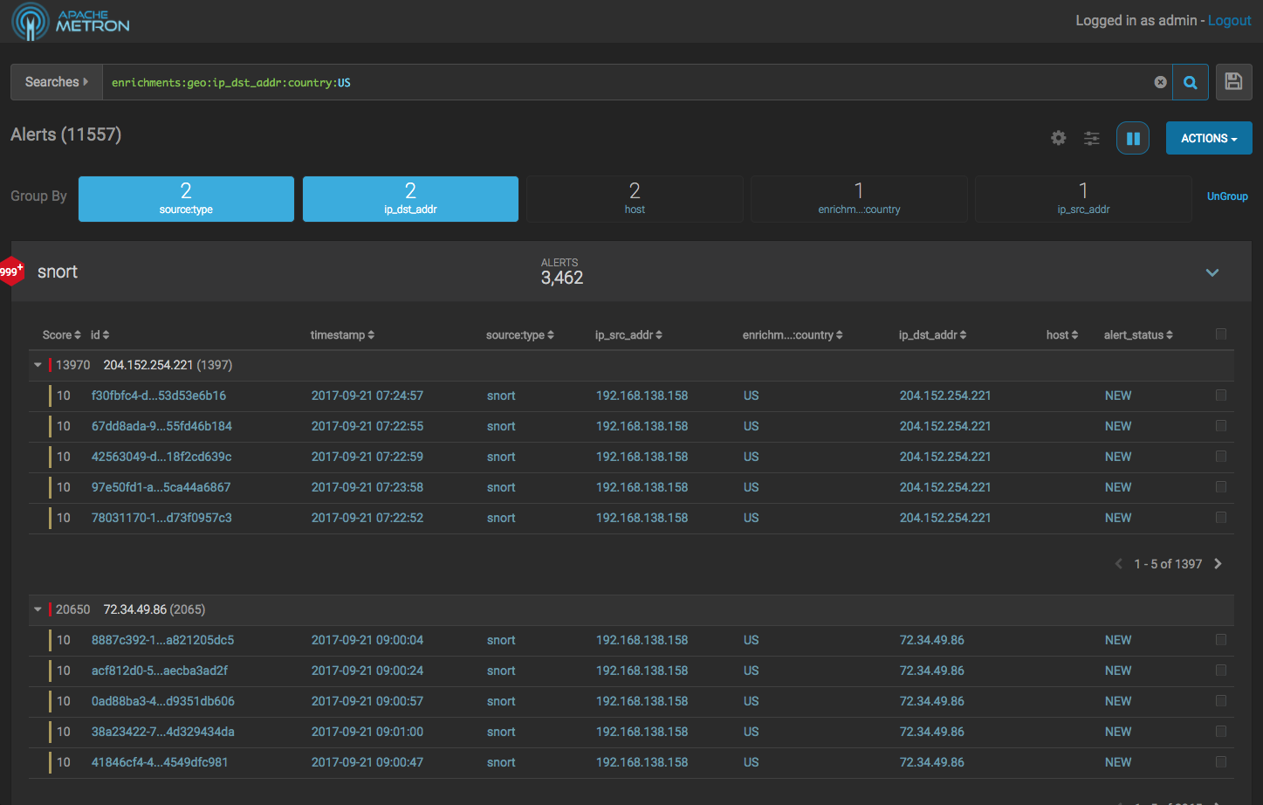Screen dimensions: 1263x805
Task: Group by ip_src_addr tile
Action: [x=1083, y=199]
